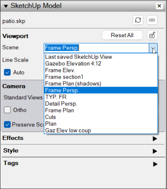Click inside the Scene name field
The width and height of the screenshot is (167, 189).
click(x=96, y=48)
